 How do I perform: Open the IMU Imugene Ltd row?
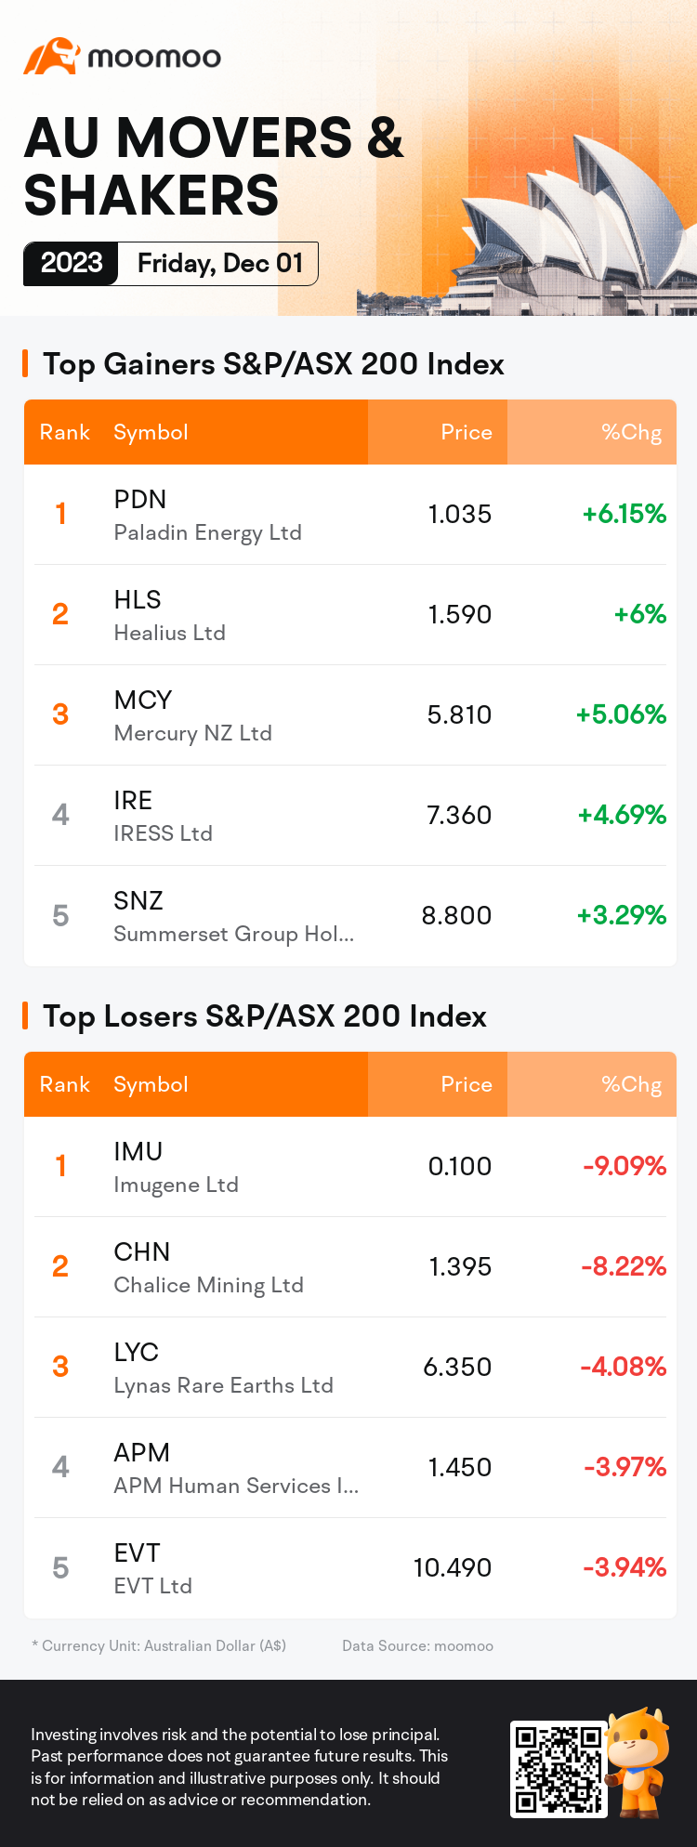click(x=349, y=1167)
